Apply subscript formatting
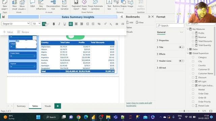This screenshot has height=121, width=216. [111, 24]
